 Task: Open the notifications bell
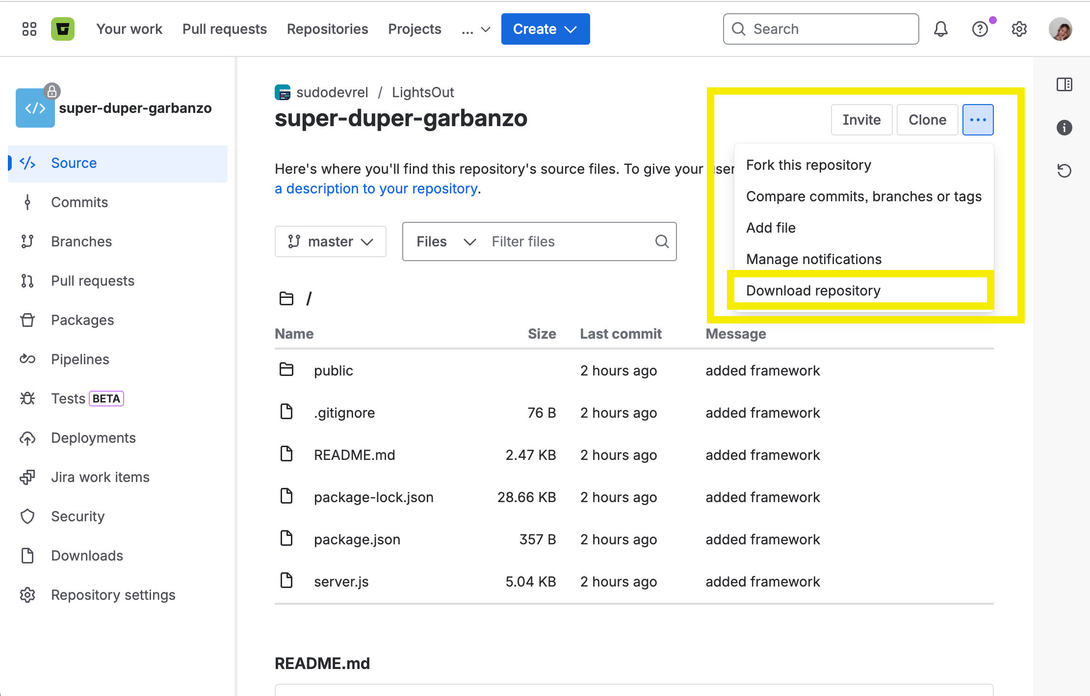tap(940, 29)
